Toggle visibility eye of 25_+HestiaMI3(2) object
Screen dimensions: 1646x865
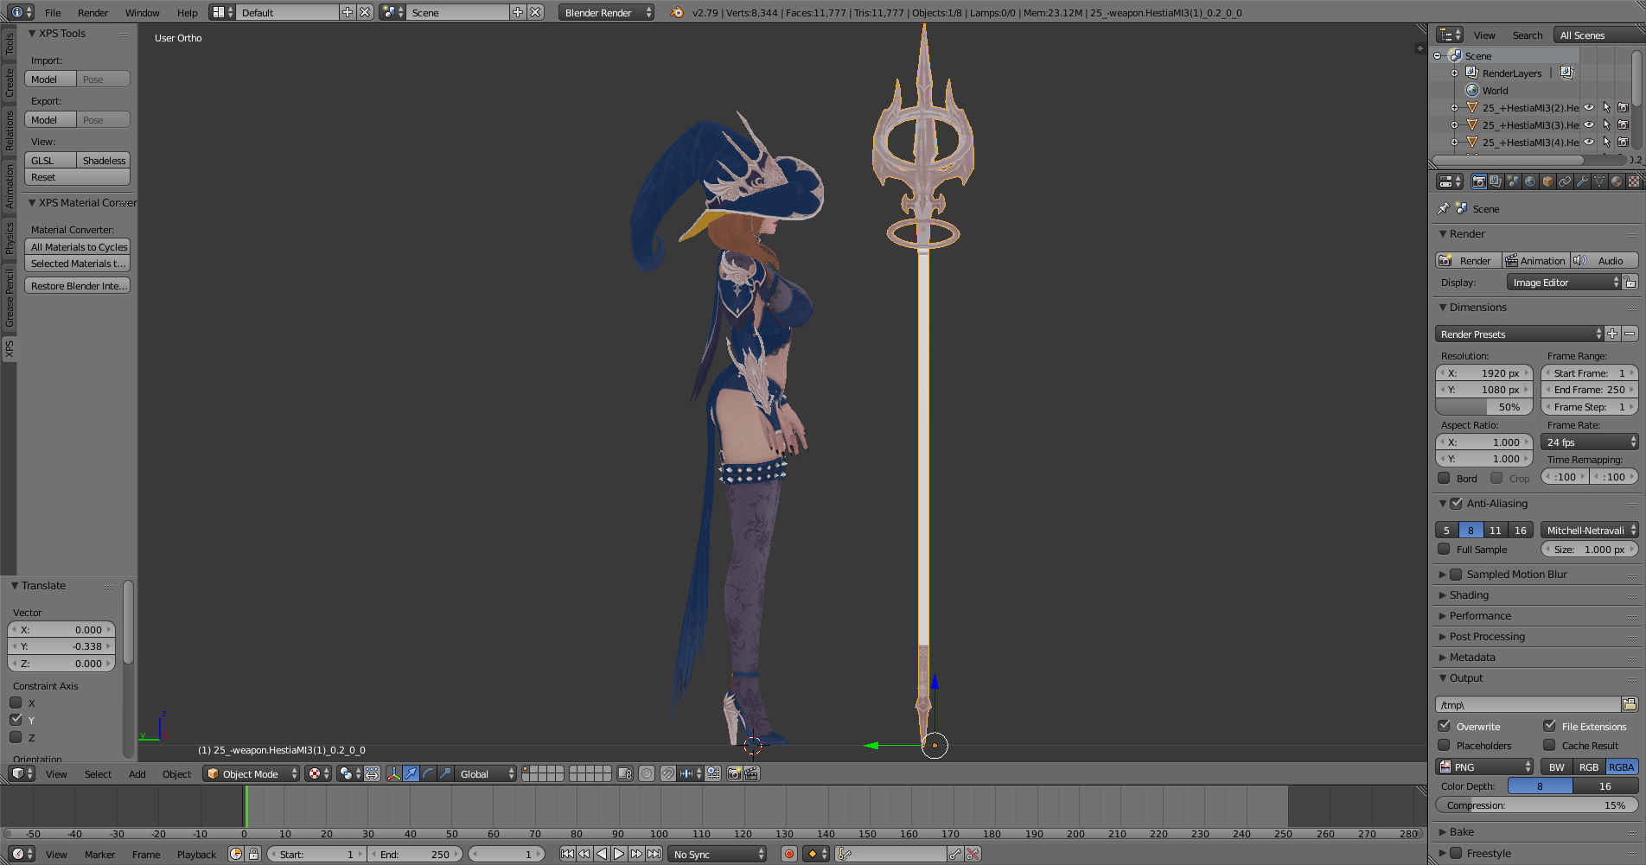1589,108
